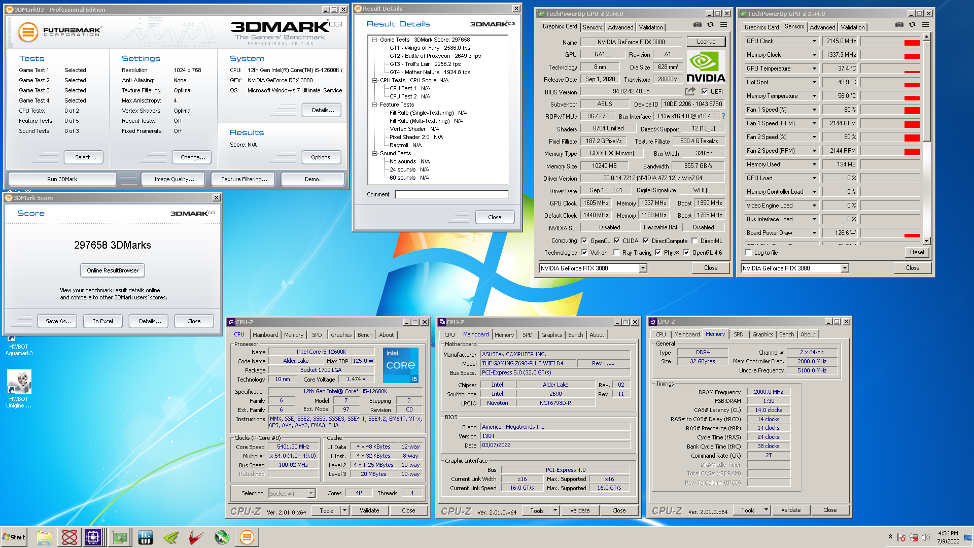Enable DirectML checkbox
Image resolution: width=974 pixels, height=548 pixels.
(x=695, y=241)
